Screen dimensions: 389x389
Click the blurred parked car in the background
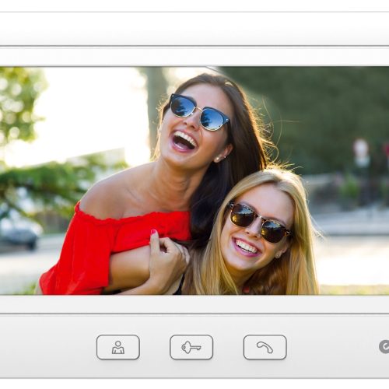point(19,231)
